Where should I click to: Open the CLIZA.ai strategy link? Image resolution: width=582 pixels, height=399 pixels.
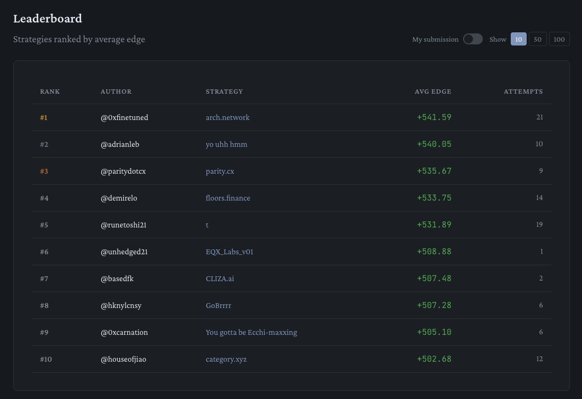(x=220, y=278)
